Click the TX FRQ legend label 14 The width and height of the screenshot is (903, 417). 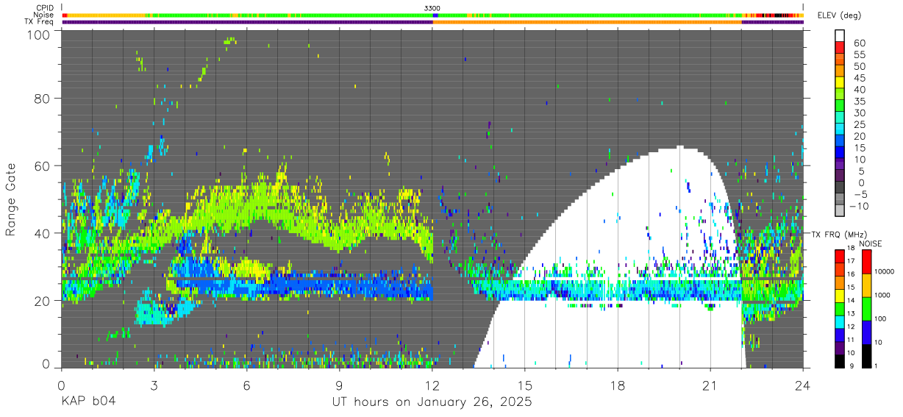851,300
